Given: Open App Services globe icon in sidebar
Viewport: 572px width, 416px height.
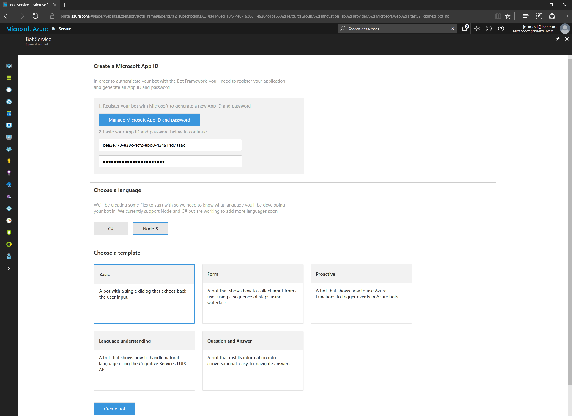Looking at the screenshot, I should (9, 102).
